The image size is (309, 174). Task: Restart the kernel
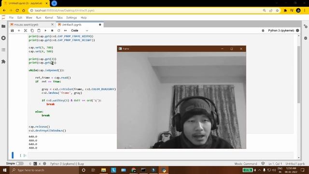(59, 30)
